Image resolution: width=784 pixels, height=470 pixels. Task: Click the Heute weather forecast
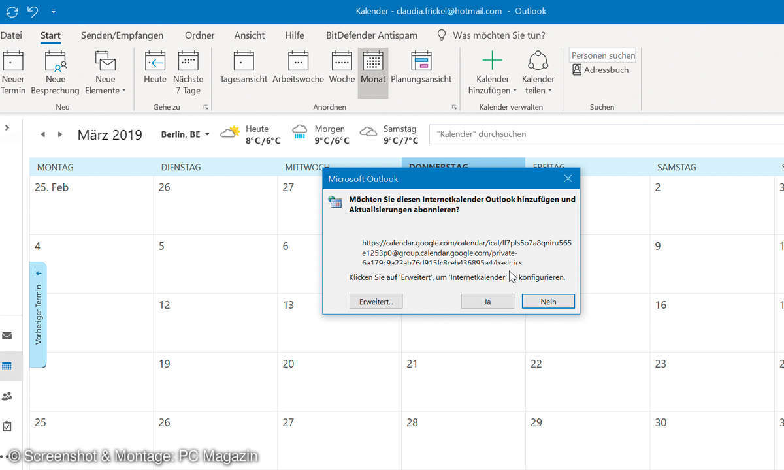[250, 134]
